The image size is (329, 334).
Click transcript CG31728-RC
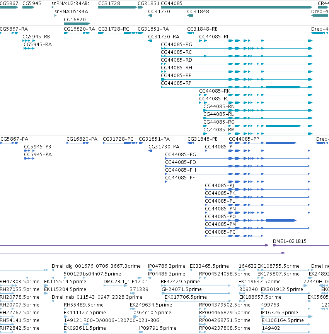(x=114, y=29)
